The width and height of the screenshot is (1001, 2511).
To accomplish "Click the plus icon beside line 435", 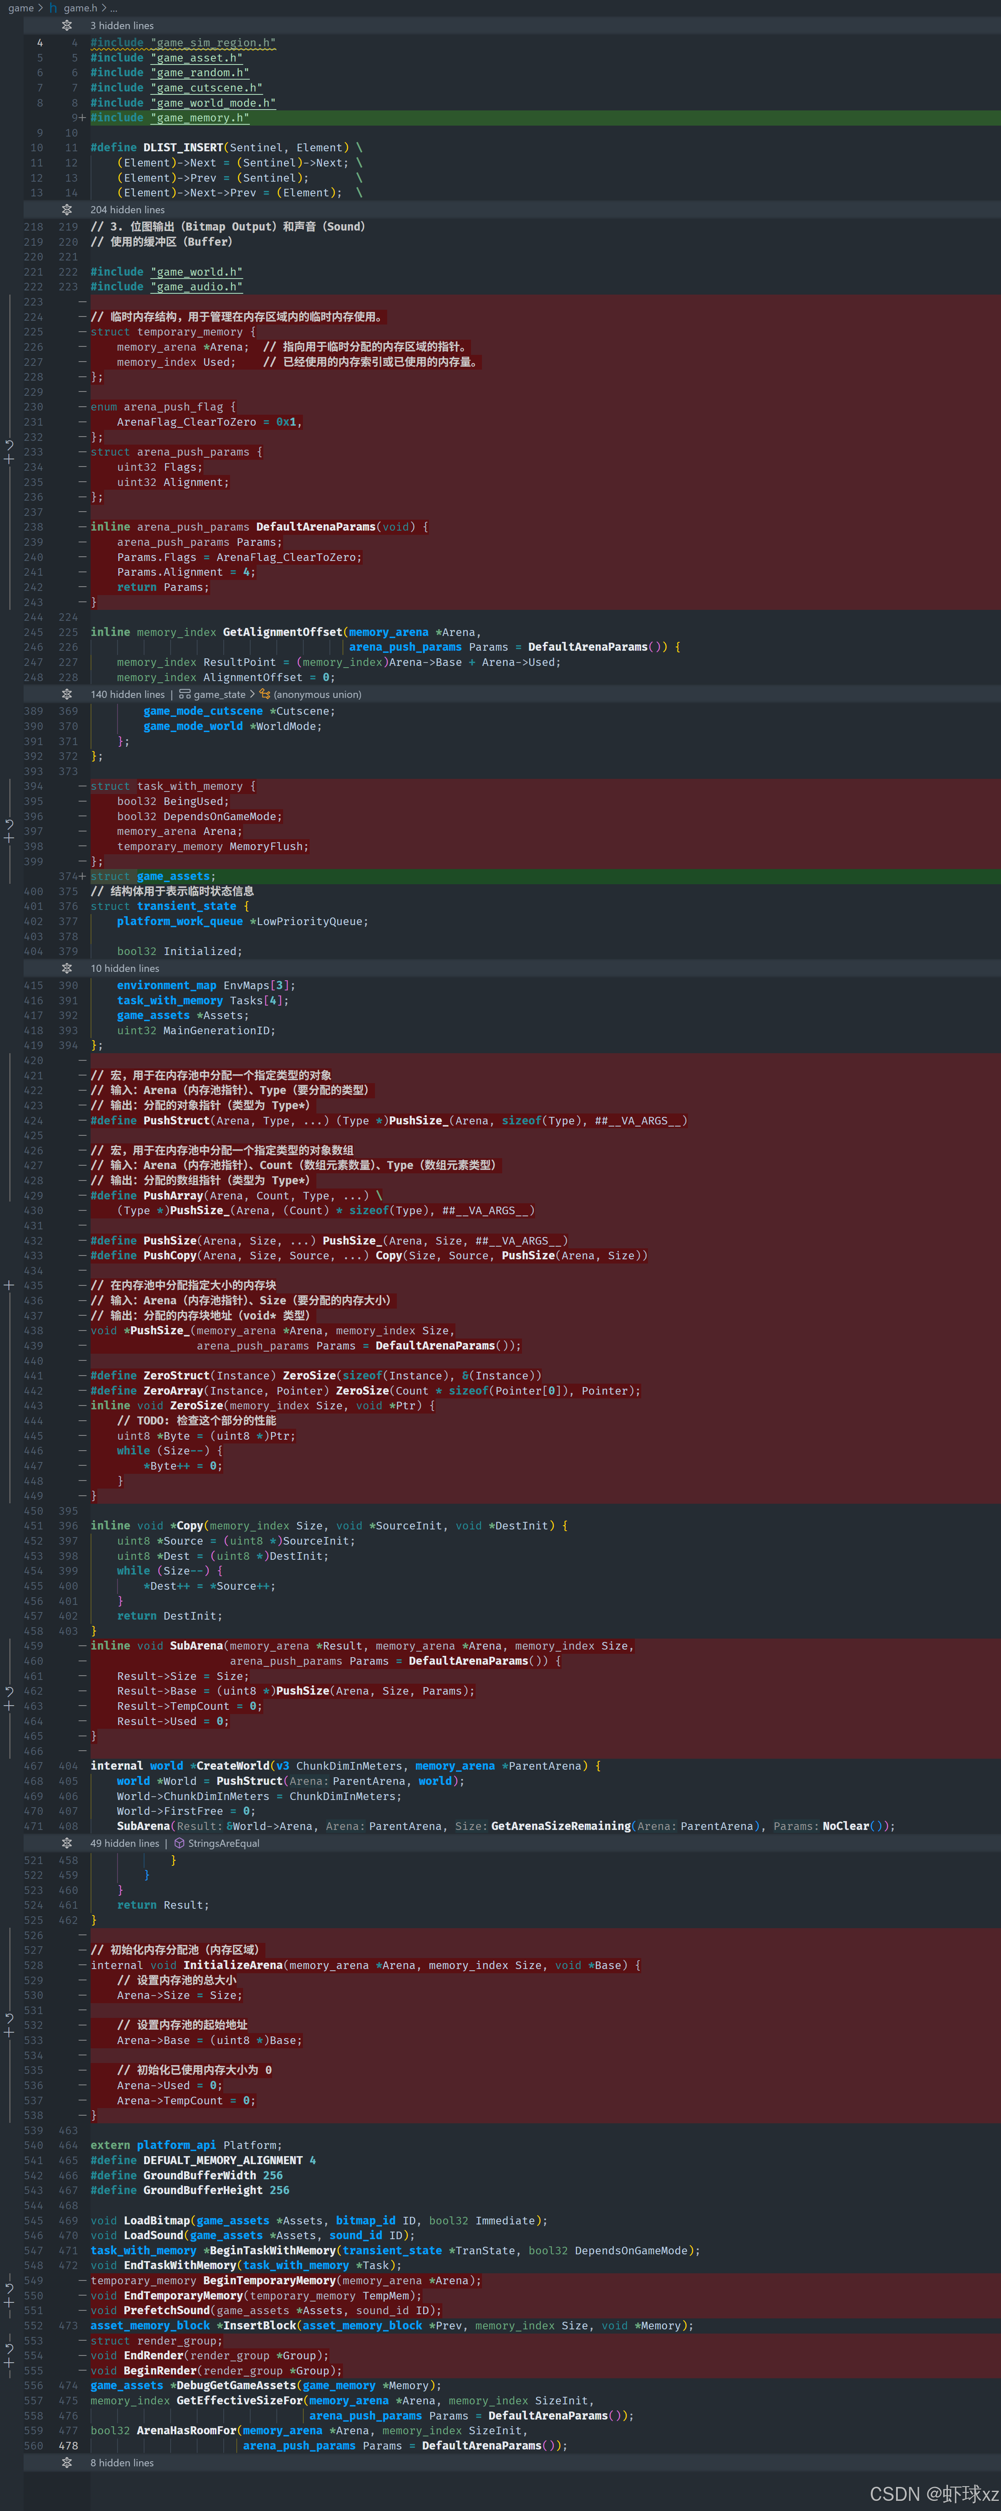I will pyautogui.click(x=9, y=1285).
